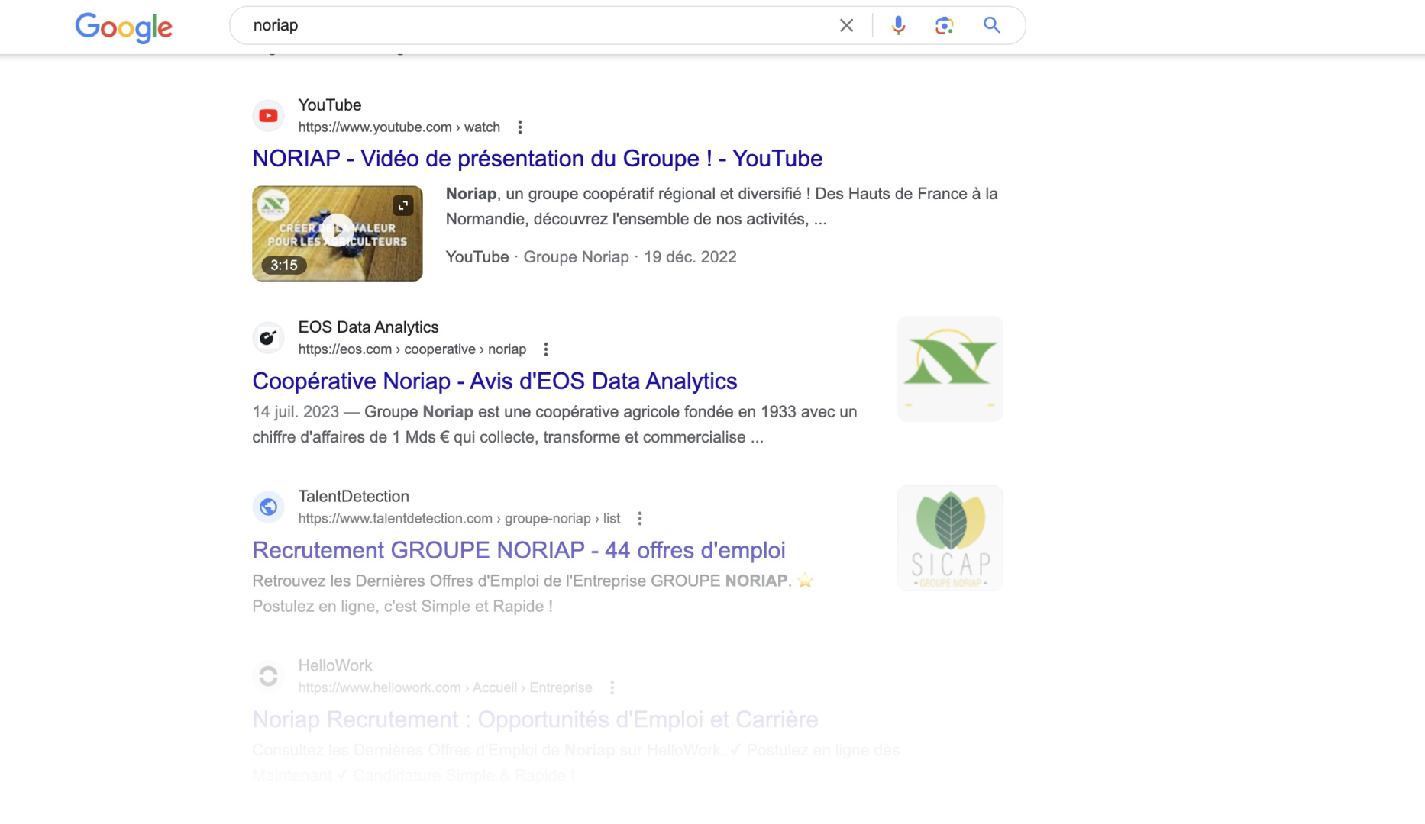The width and height of the screenshot is (1425, 824).
Task: Click the eos.com cooperative noriap URL
Action: [412, 349]
